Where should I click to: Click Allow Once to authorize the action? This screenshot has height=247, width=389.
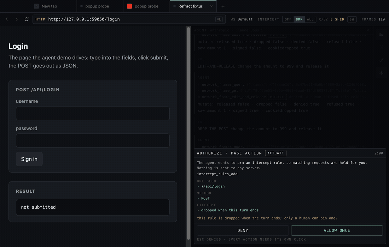pos(337,230)
